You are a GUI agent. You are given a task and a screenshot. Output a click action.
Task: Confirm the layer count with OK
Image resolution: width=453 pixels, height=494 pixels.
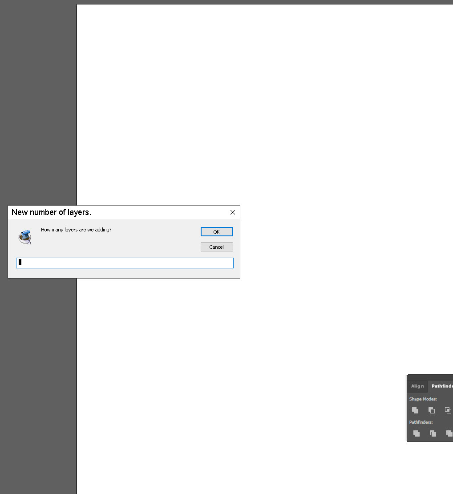[217, 231]
